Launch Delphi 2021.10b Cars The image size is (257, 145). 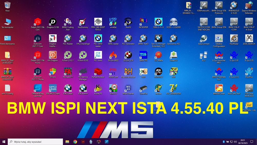pos(38,22)
